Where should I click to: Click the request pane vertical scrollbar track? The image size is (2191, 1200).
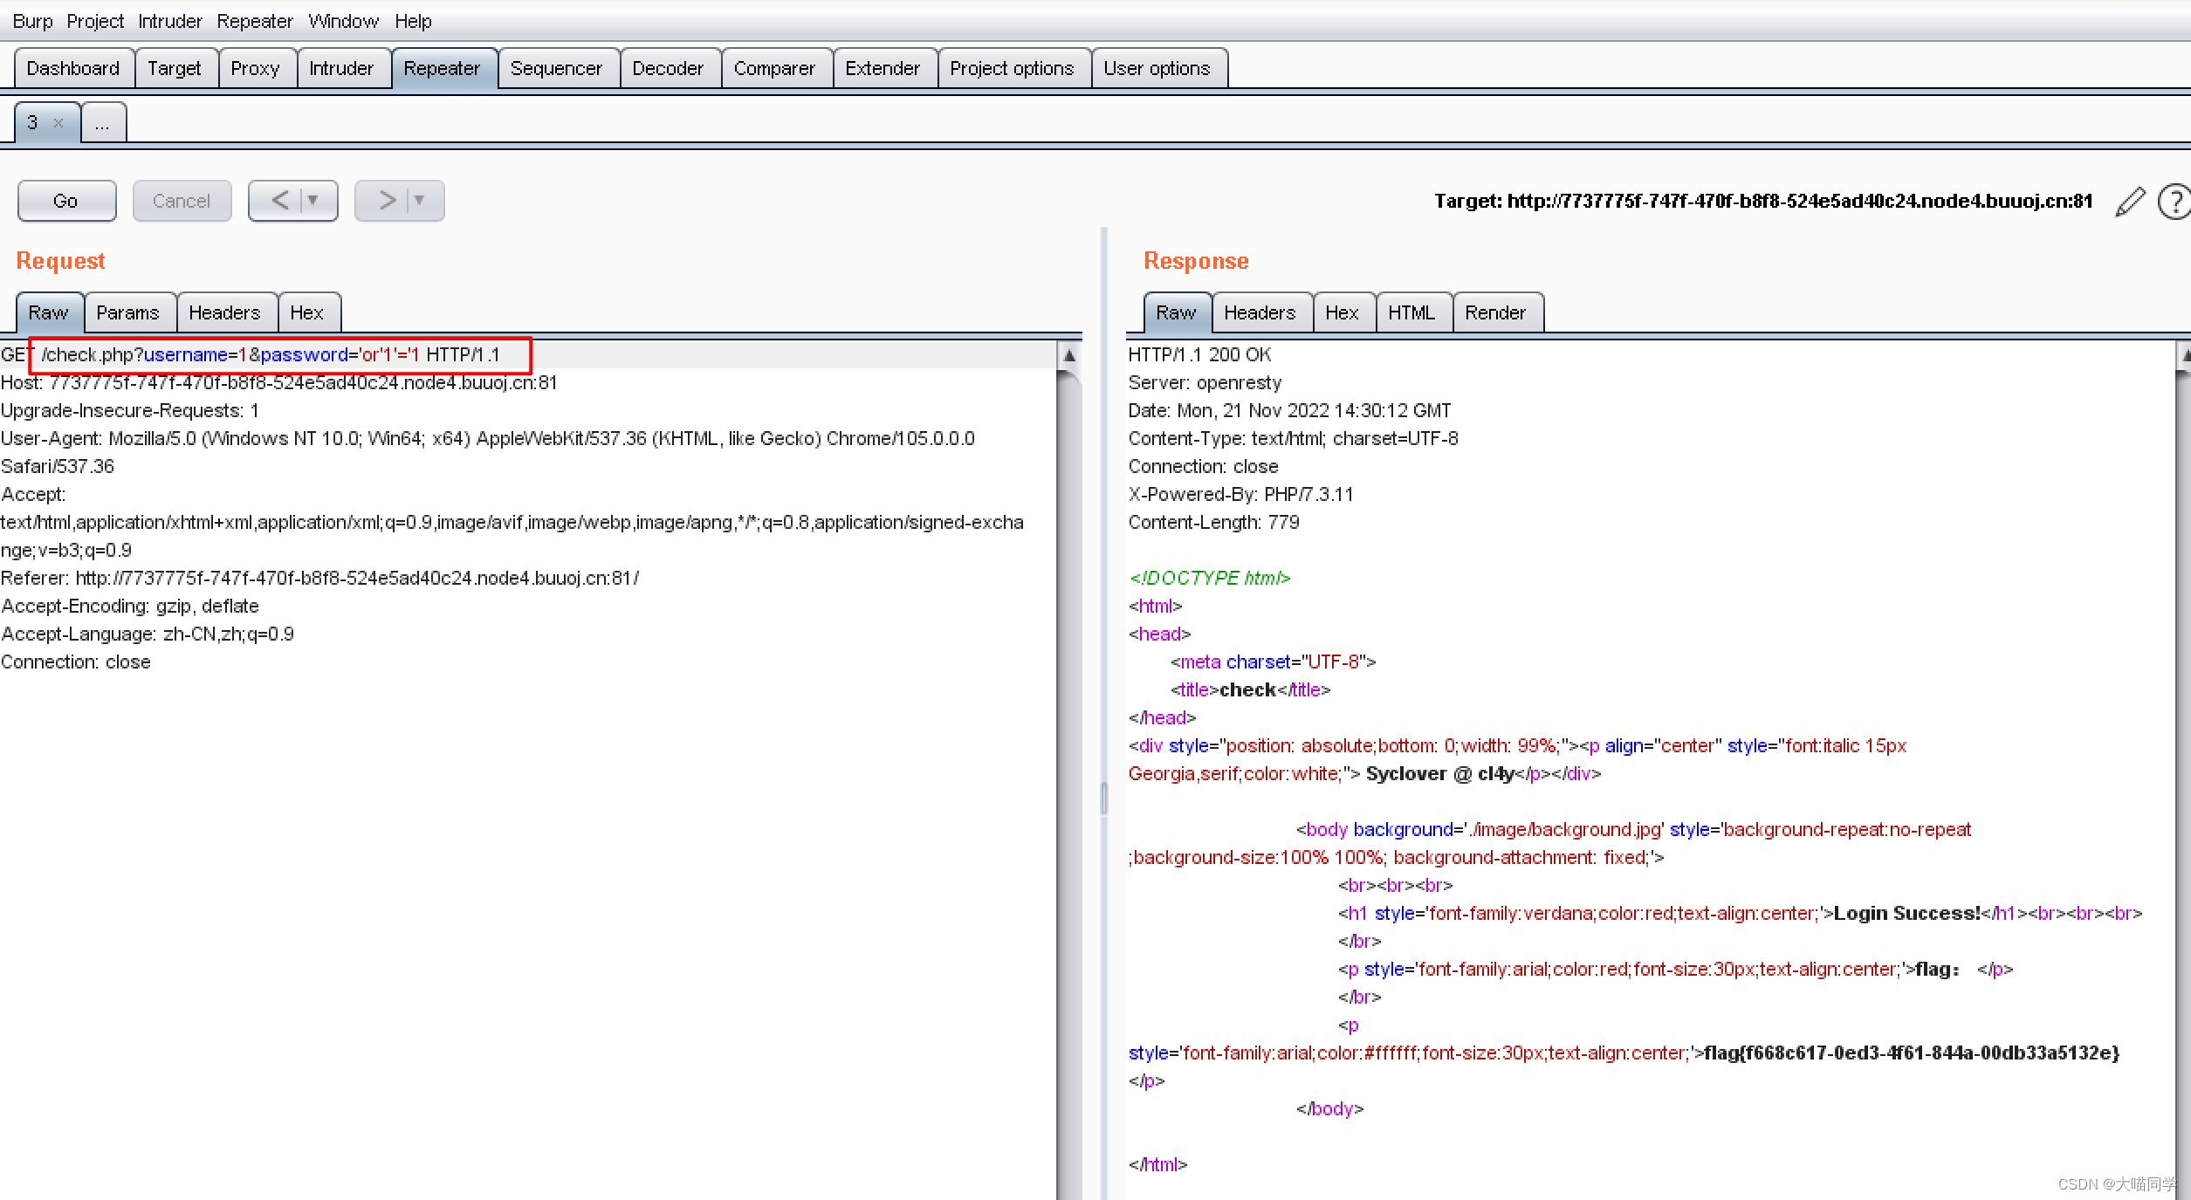click(x=1069, y=785)
